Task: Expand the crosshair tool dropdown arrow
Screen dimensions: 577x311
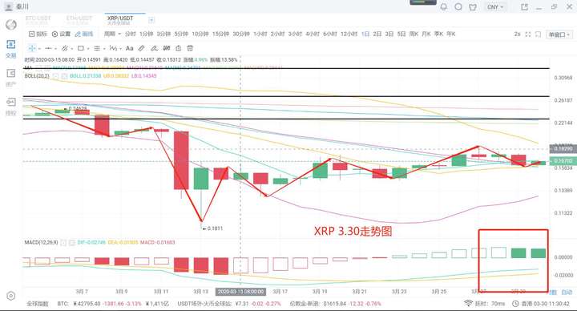Action: pos(39,49)
